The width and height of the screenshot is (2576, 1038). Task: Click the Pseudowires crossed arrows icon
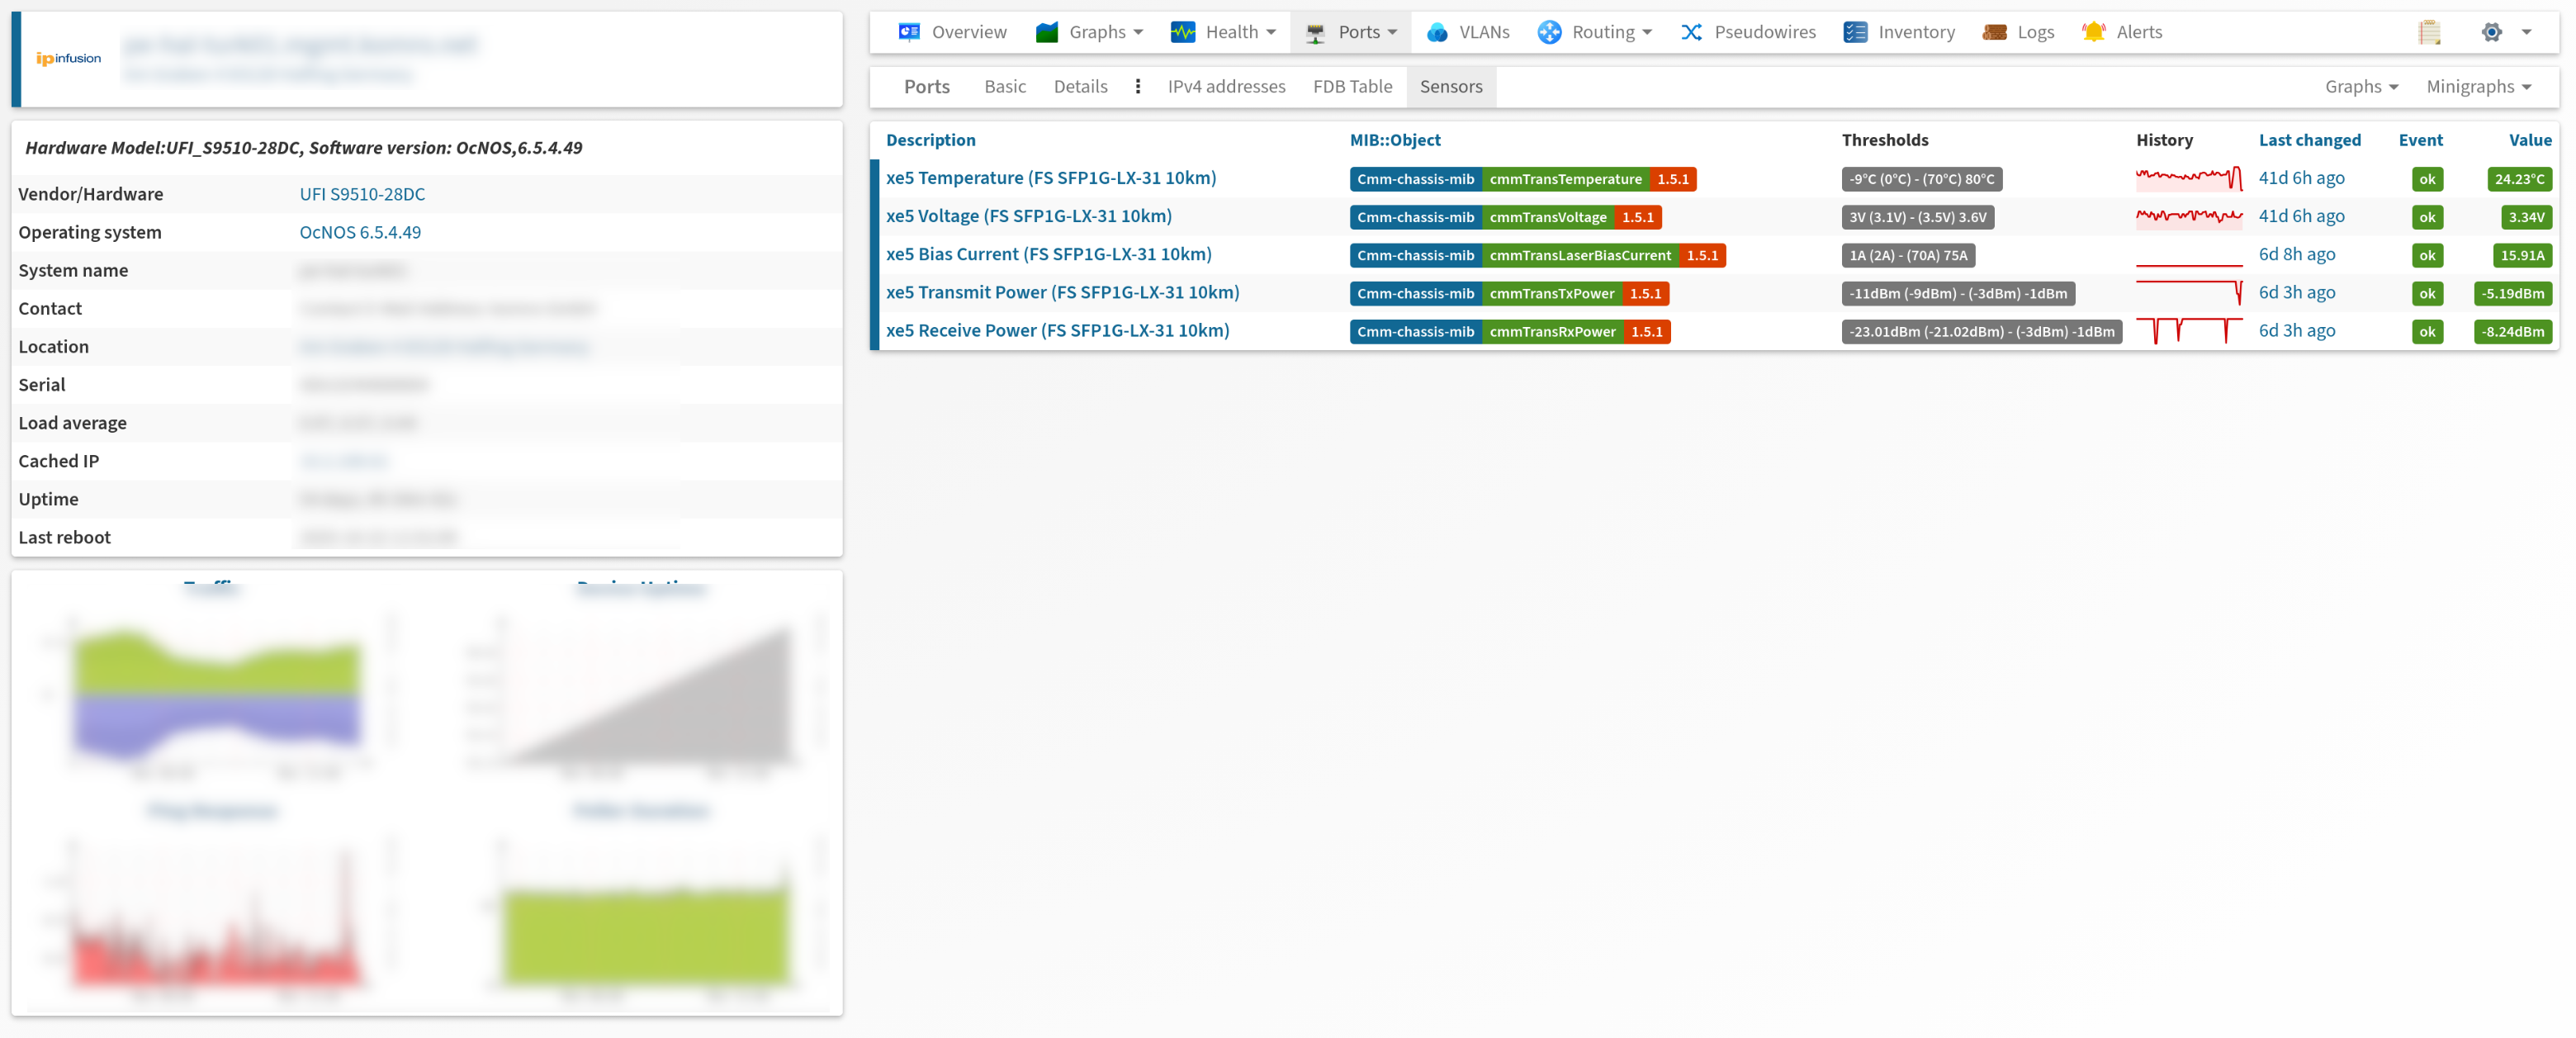(1691, 32)
